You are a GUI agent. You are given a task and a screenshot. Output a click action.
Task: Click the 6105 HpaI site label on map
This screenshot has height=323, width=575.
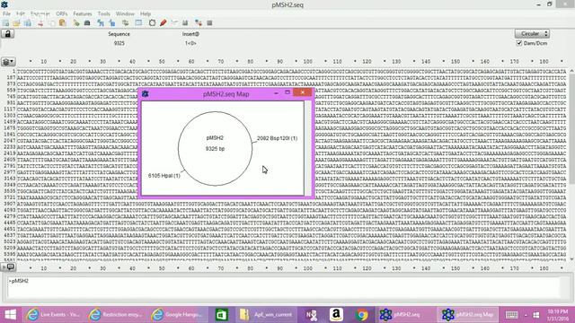tap(164, 176)
